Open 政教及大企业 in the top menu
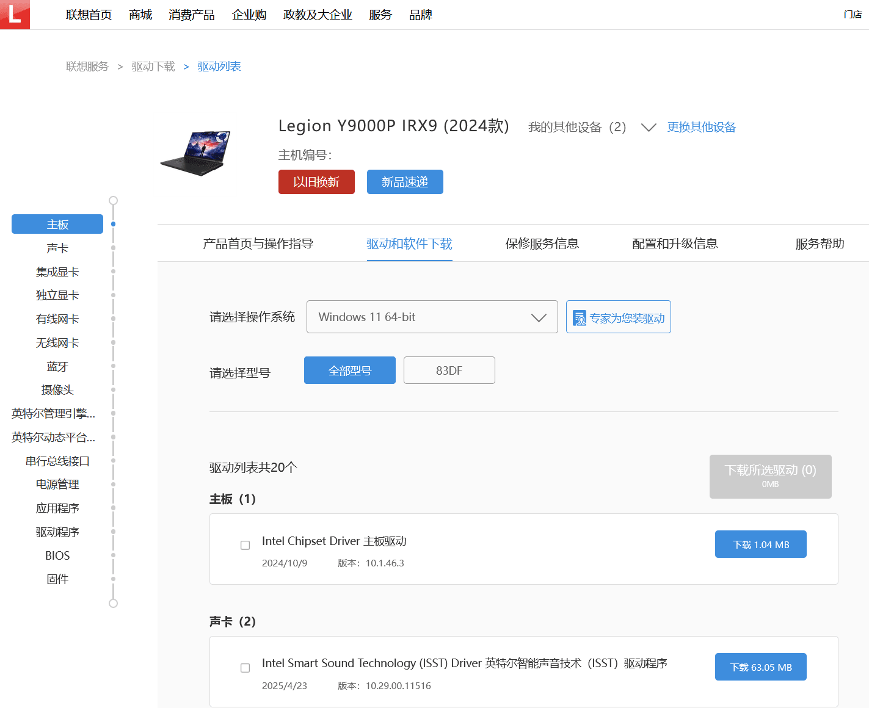Screen dimensions: 869x708 coord(318,15)
